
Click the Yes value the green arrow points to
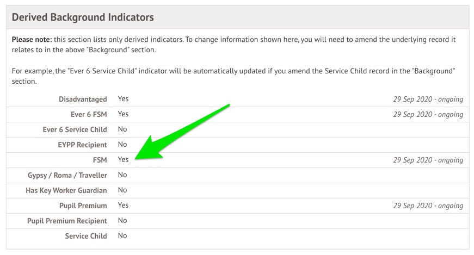(x=123, y=159)
